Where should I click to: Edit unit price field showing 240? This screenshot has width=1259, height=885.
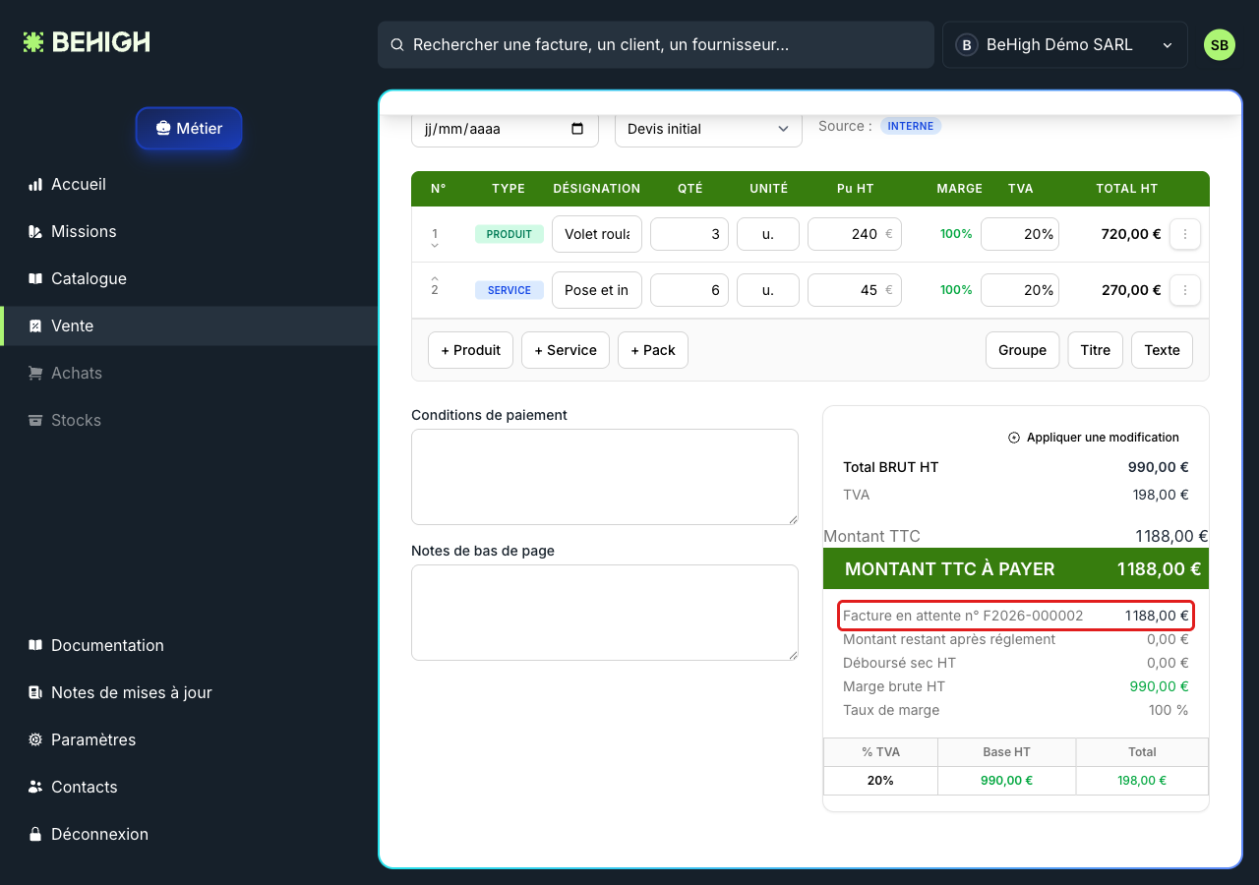pos(855,234)
